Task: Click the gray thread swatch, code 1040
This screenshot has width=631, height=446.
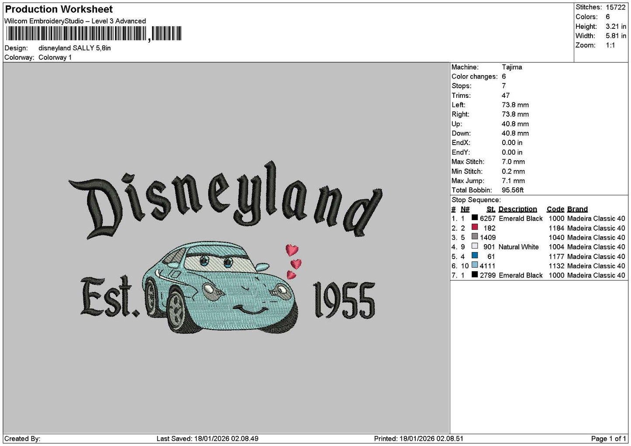Action: 475,237
